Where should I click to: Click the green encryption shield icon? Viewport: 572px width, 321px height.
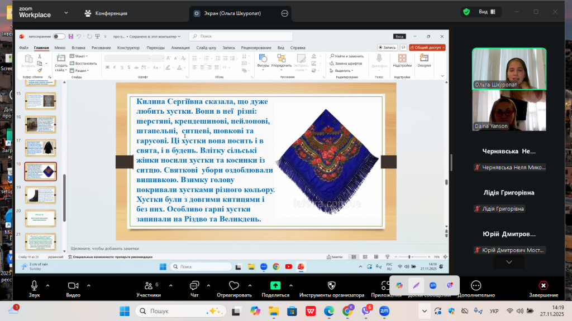coord(466,12)
